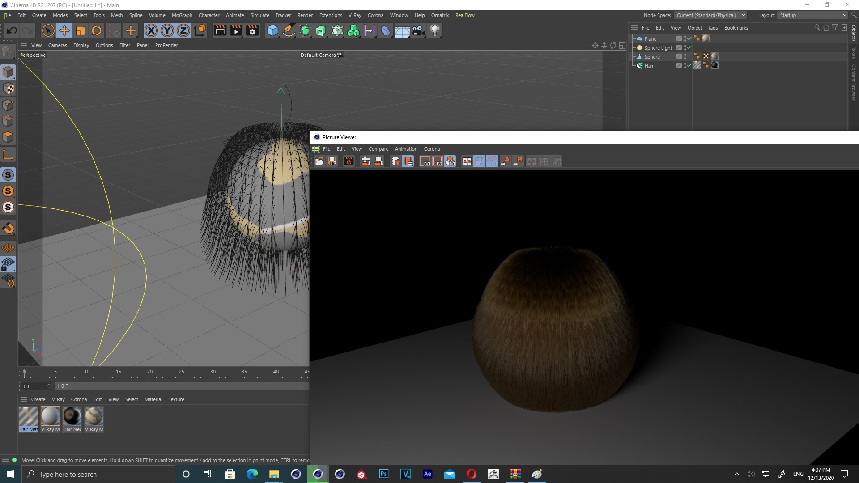Click the Plane material tag
859x483 pixels.
point(706,38)
